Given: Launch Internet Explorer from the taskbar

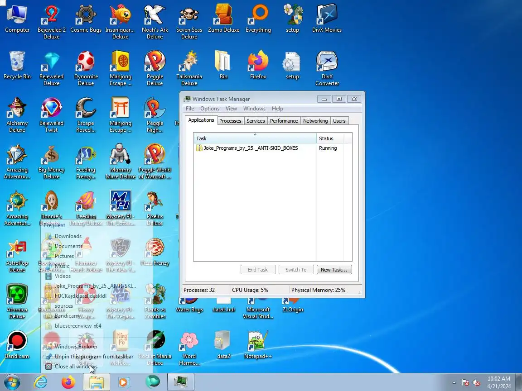Looking at the screenshot, I should pos(41,382).
